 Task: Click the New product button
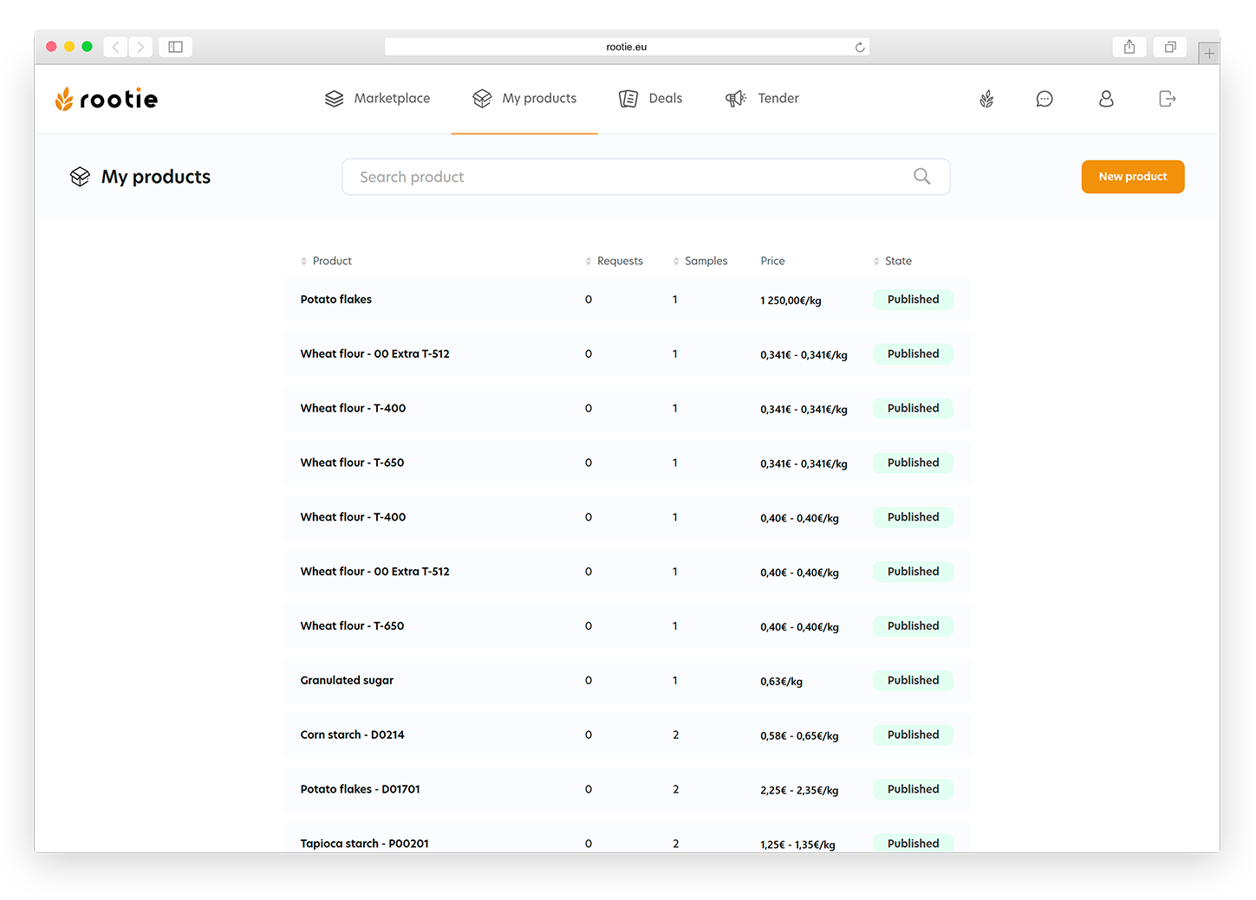[x=1132, y=177]
